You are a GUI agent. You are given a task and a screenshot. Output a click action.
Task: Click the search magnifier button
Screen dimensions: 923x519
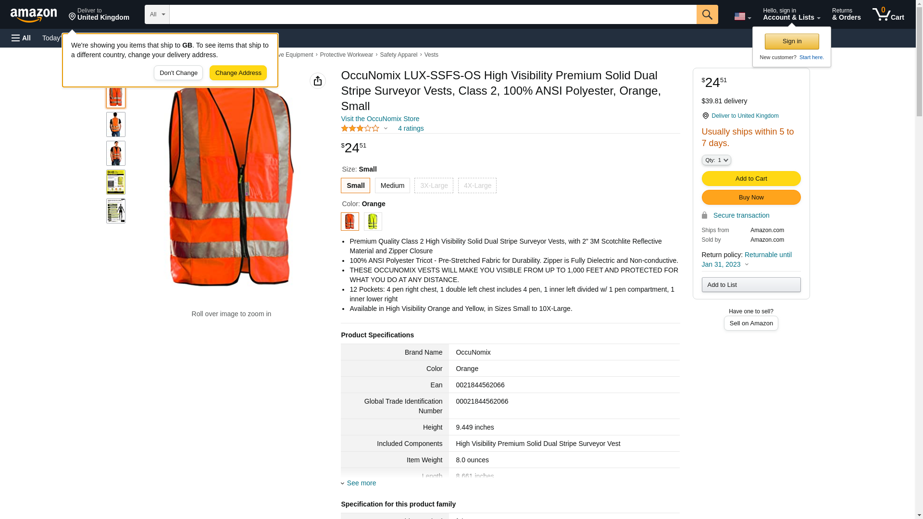[707, 14]
